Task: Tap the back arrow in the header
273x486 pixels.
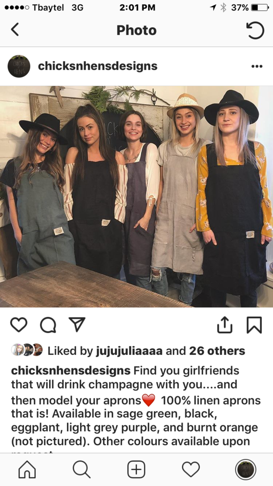Action: 15,30
